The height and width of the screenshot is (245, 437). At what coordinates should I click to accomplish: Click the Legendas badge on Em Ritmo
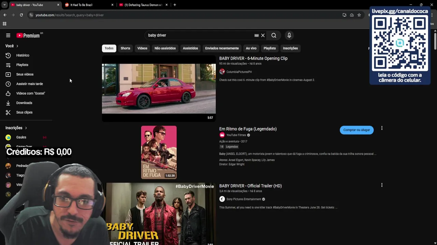point(232,147)
